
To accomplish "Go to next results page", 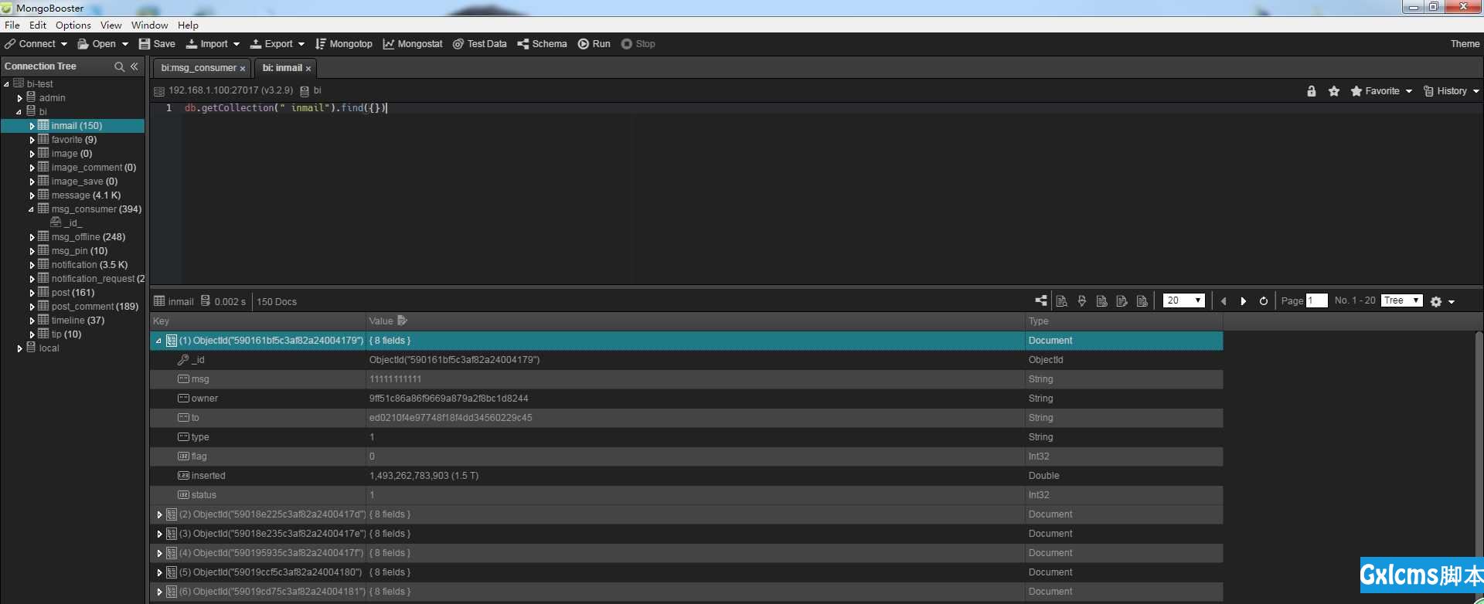I will [1244, 301].
